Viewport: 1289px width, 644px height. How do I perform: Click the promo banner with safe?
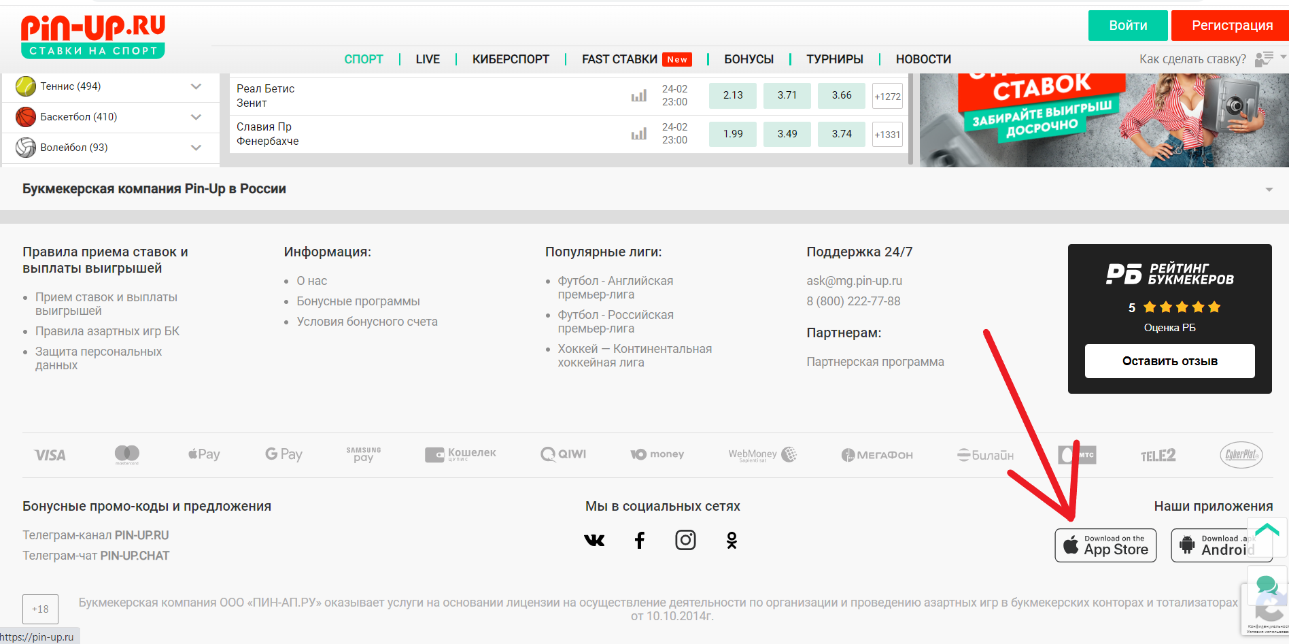pos(1104,120)
